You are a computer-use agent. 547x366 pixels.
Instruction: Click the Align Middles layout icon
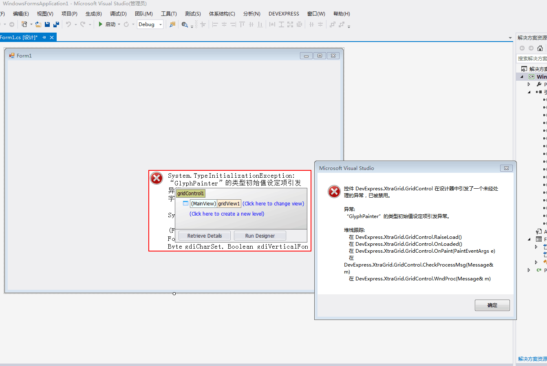[251, 24]
